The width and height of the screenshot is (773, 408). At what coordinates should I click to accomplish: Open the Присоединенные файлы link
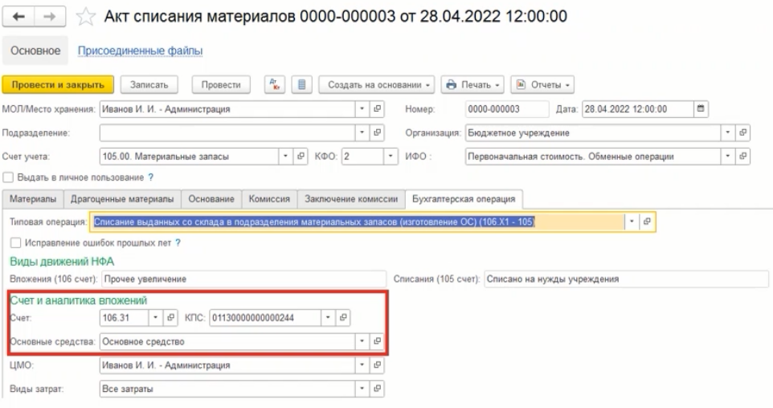click(140, 51)
